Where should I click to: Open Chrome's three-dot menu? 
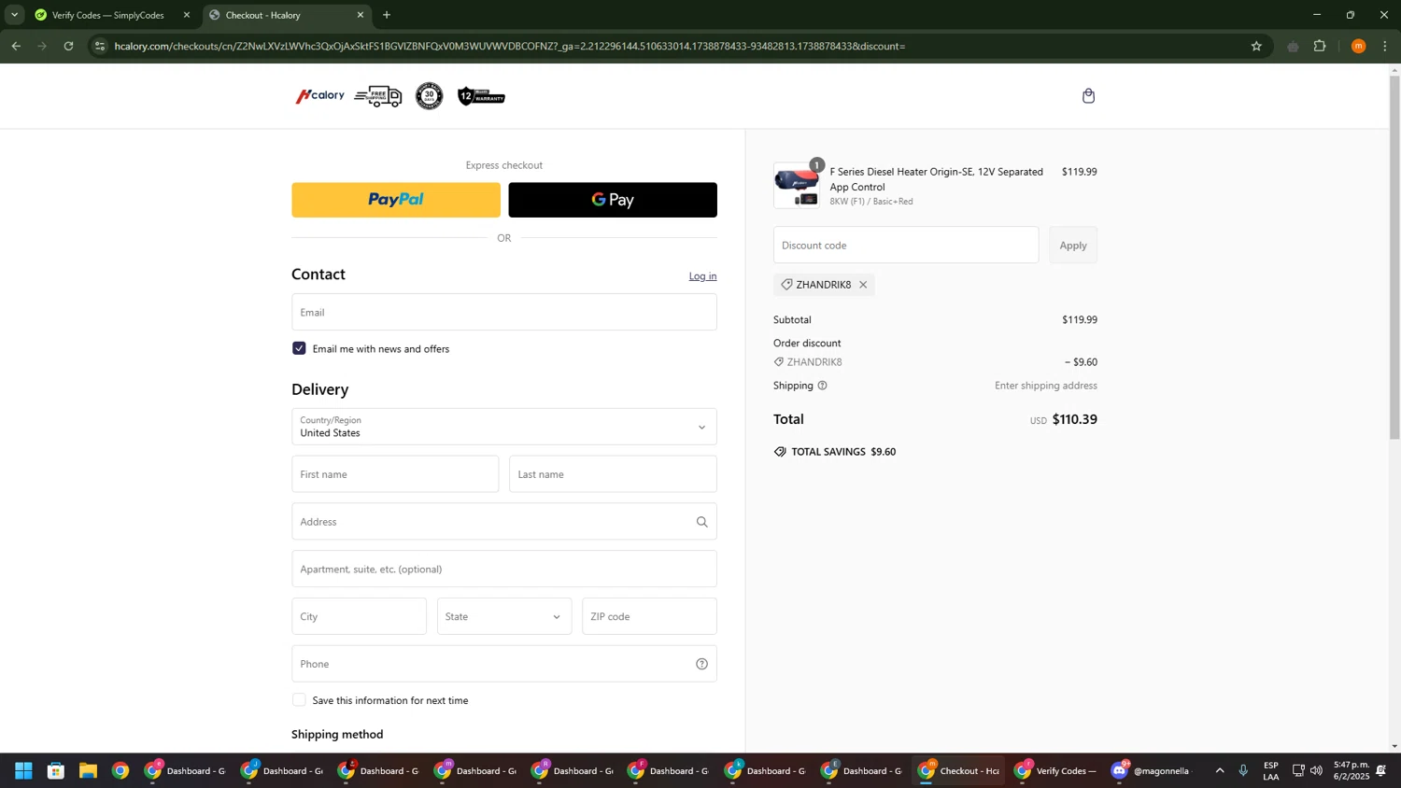pyautogui.click(x=1385, y=46)
